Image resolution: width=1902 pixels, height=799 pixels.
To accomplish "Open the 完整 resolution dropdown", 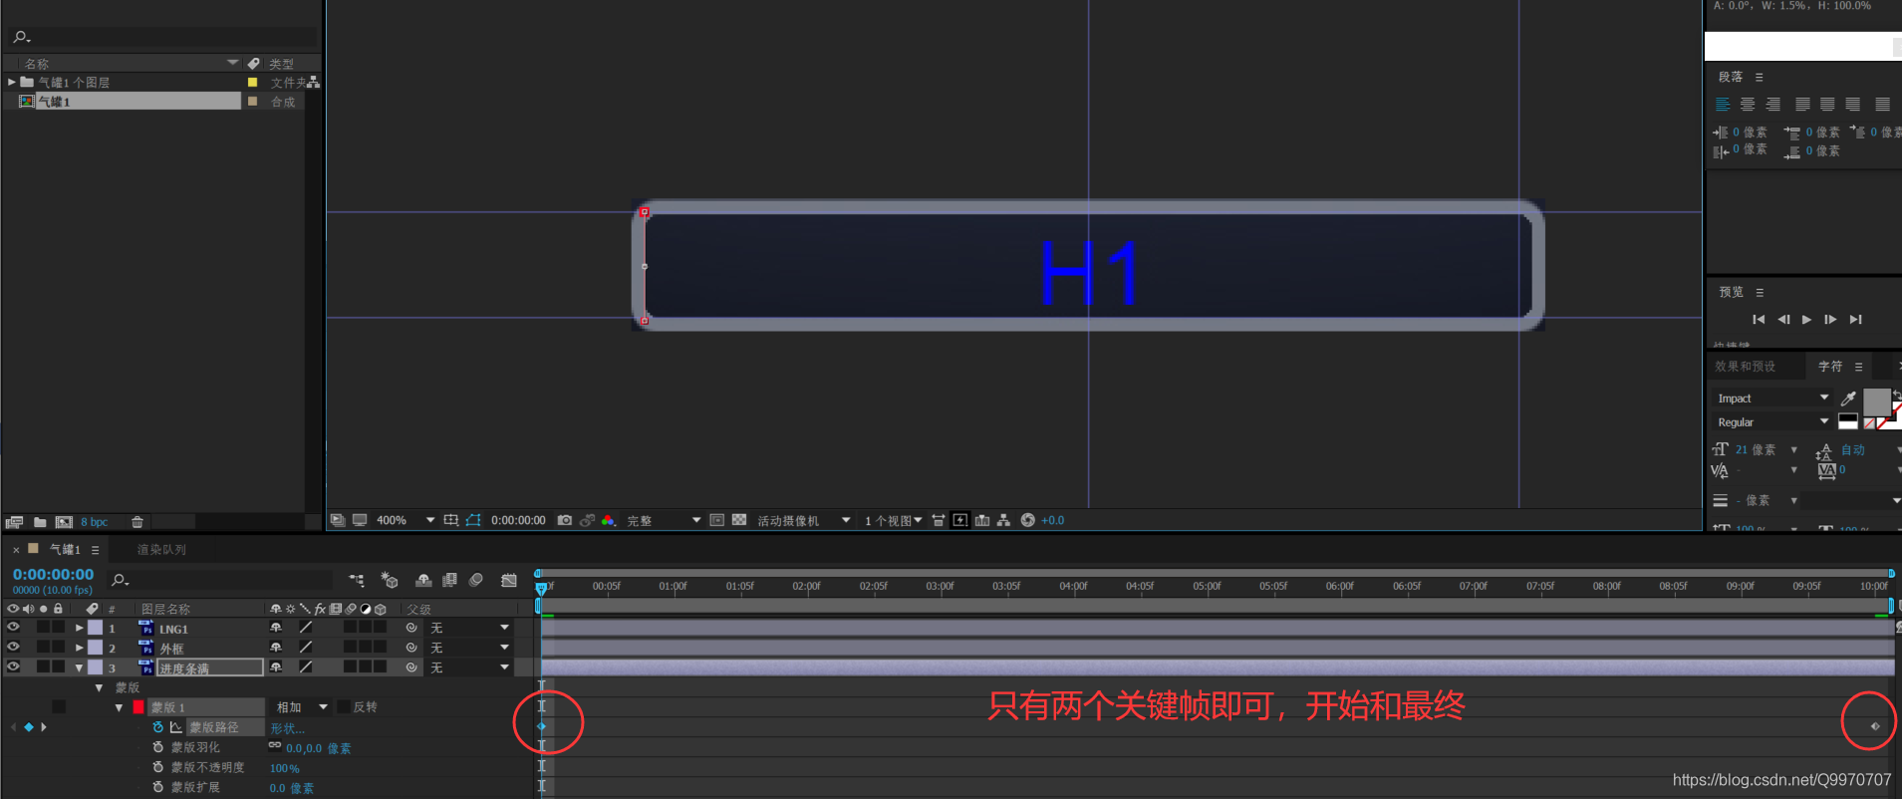I will tap(663, 520).
